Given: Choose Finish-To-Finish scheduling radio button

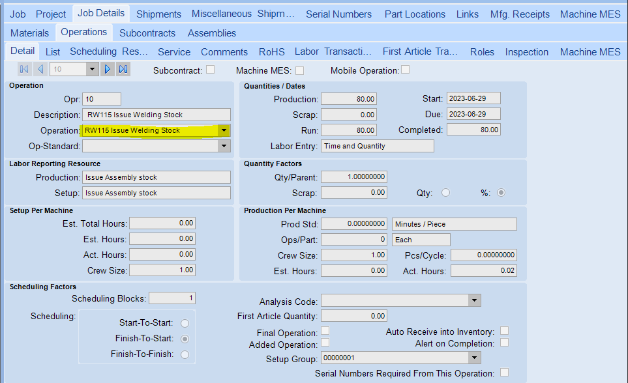Looking at the screenshot, I should coord(185,354).
